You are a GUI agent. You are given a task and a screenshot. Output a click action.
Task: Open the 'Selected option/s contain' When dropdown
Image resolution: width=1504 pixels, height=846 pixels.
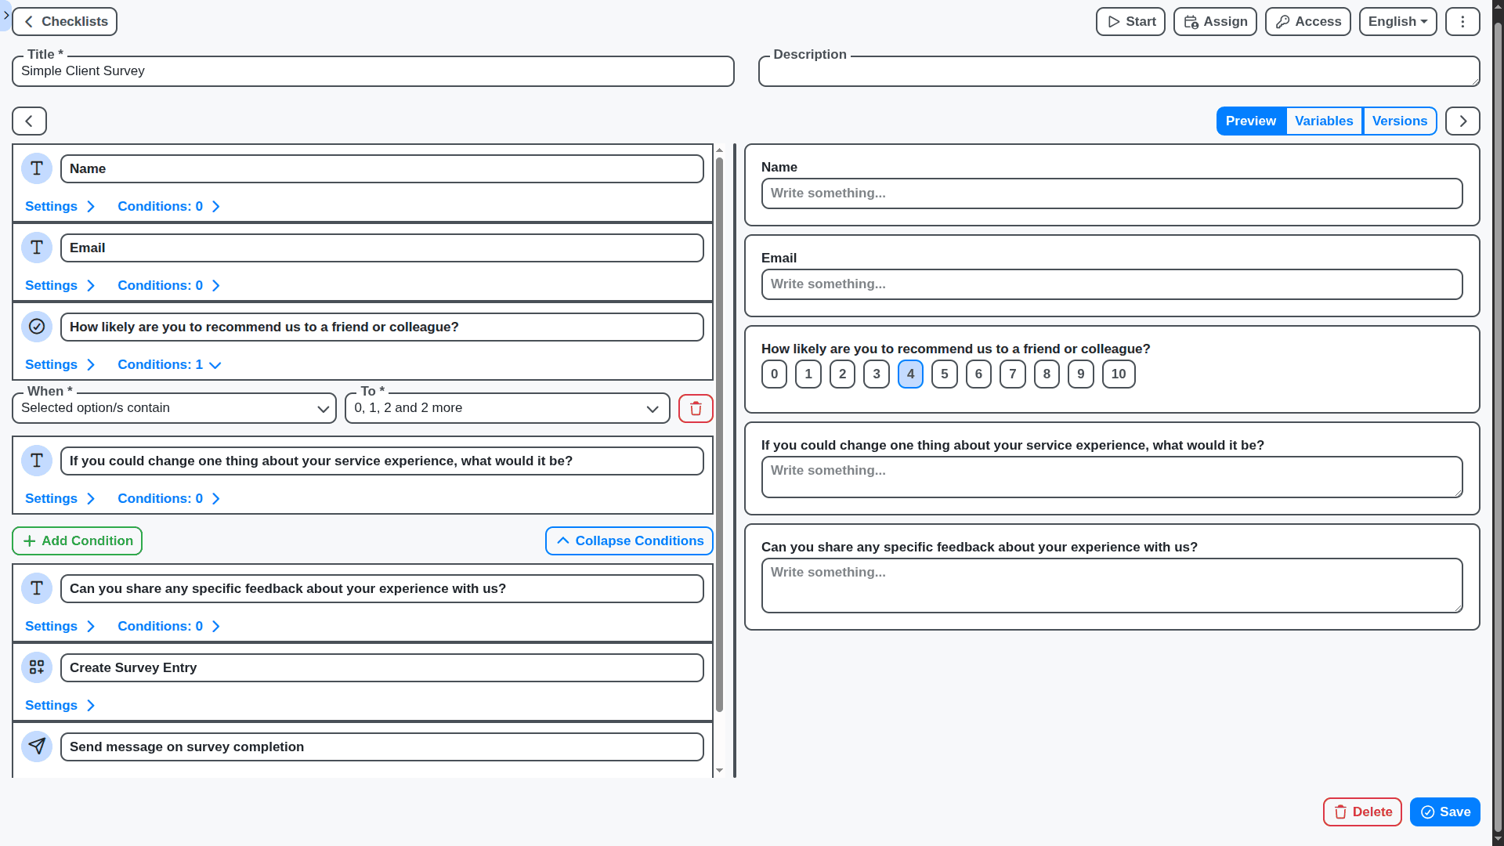pyautogui.click(x=174, y=407)
